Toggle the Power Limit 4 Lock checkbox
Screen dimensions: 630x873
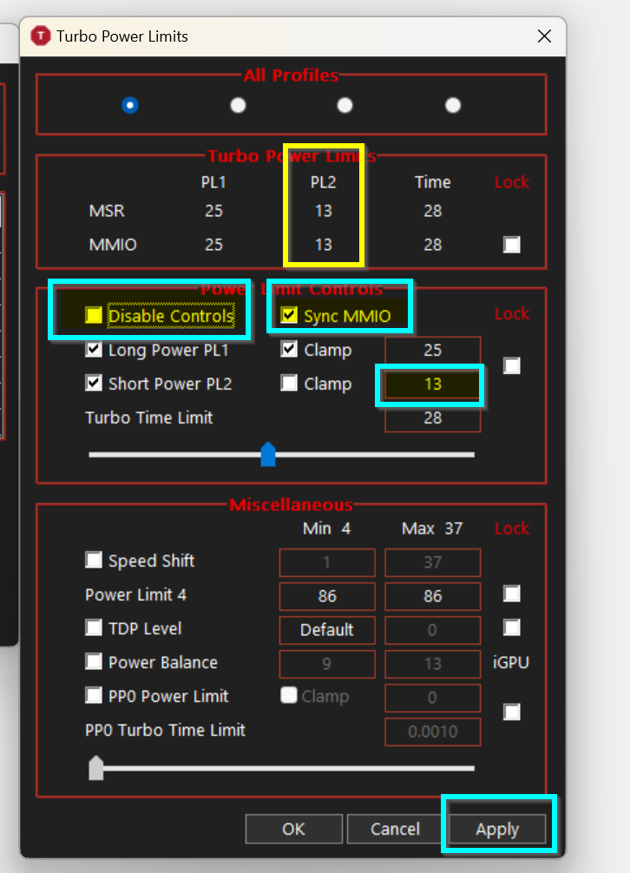(512, 594)
